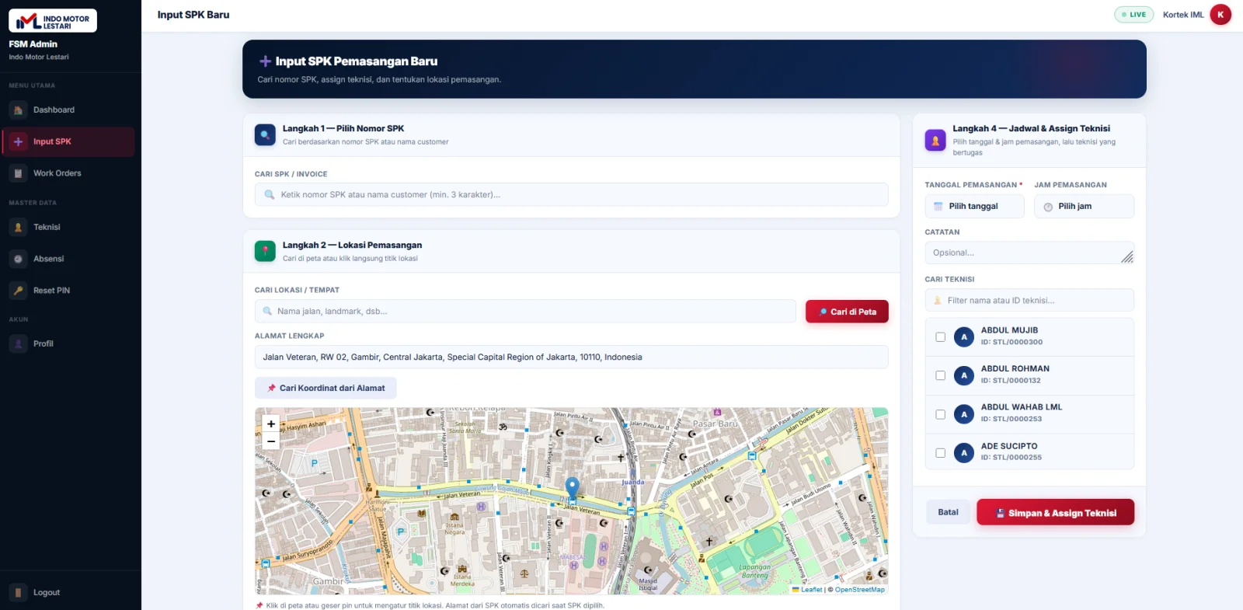Screen dimensions: 1243x610
Task: Click Simpan & Assign Teknisi button
Action: (1055, 513)
